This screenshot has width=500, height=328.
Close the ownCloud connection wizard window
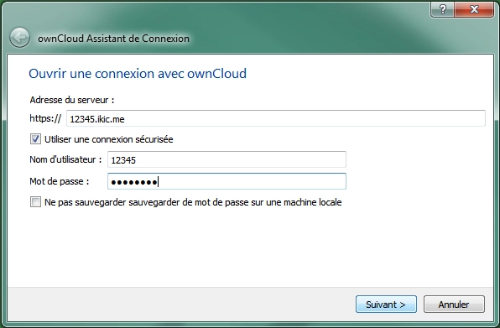coord(474,9)
